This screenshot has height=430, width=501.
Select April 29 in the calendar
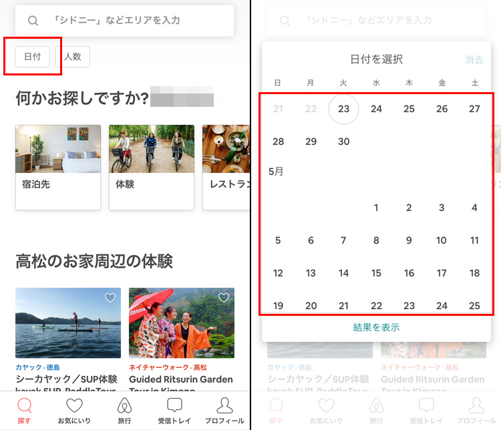[x=311, y=142]
